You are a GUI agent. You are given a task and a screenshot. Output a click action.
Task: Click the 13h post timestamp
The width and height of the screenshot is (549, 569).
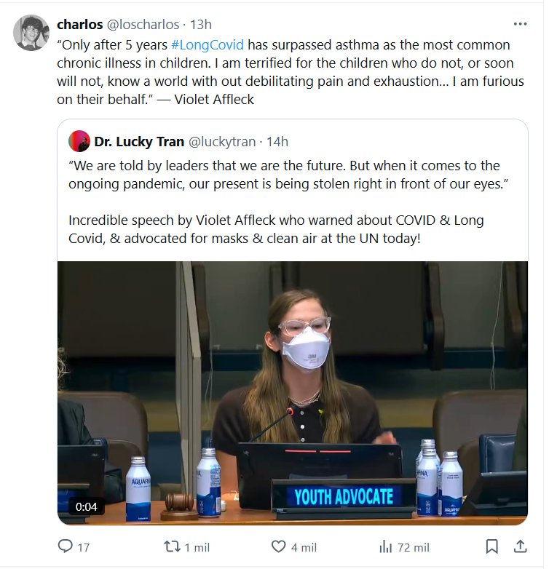201,26
